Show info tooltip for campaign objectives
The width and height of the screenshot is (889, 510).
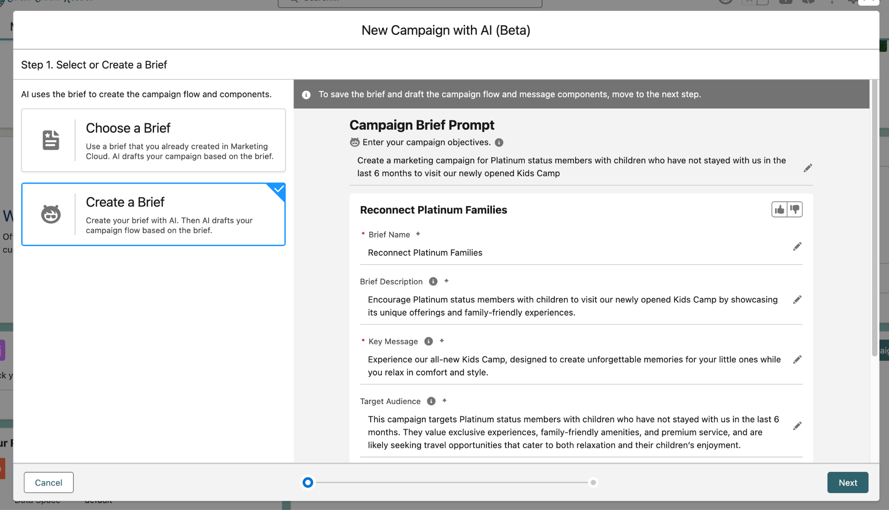(x=499, y=142)
